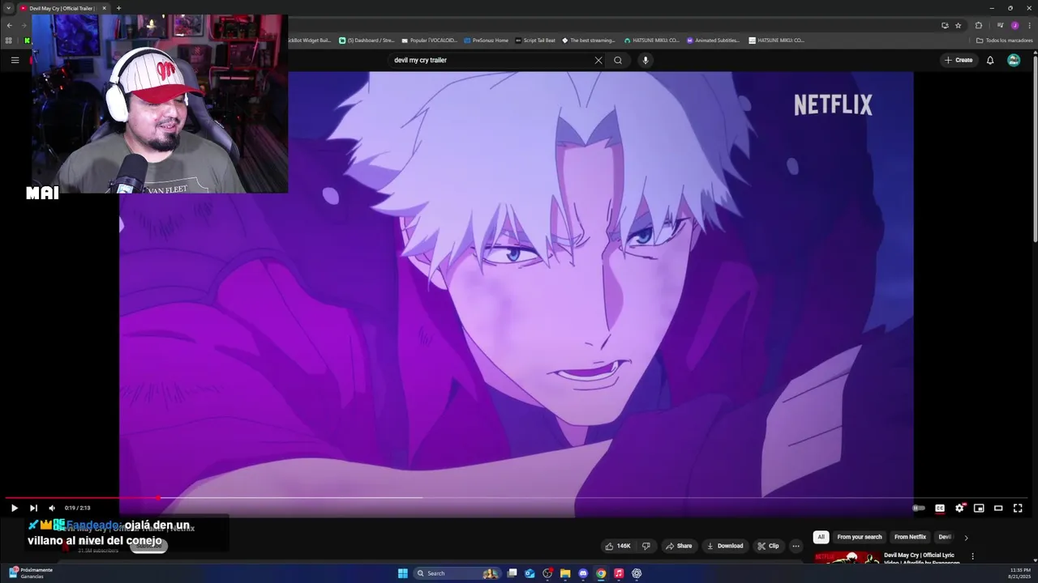
Task: Toggle closed captions CC
Action: click(940, 509)
